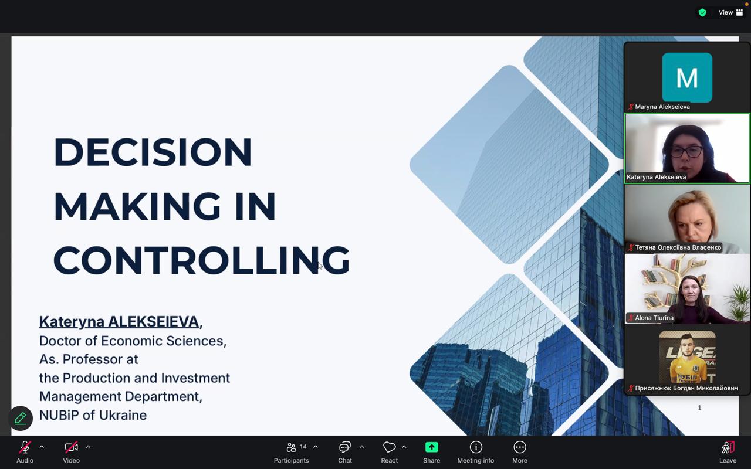Expand the Chat options chevron

361,447
